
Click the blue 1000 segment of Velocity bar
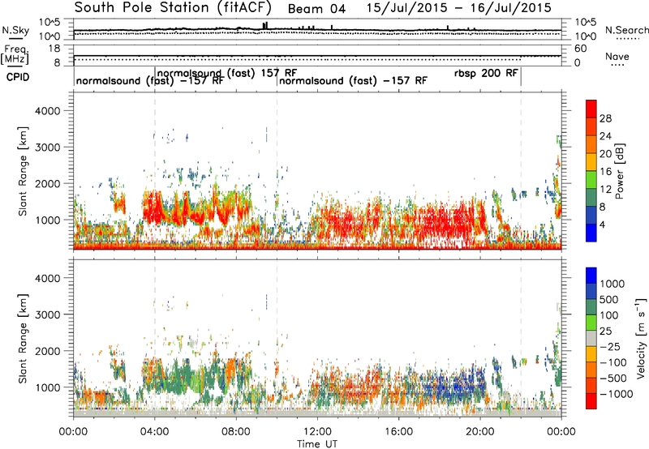coord(591,276)
